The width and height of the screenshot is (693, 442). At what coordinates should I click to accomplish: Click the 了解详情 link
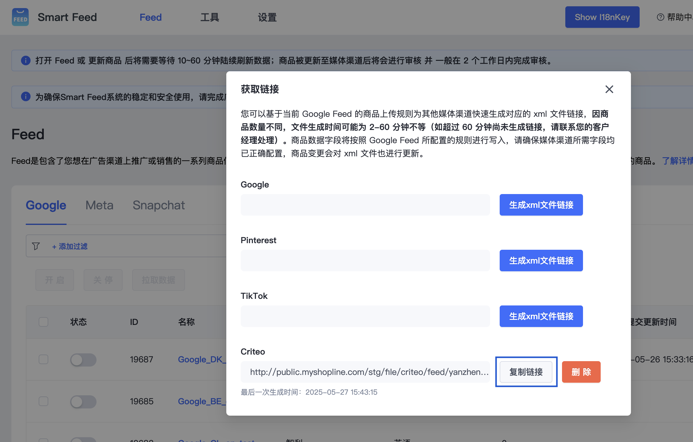(677, 161)
